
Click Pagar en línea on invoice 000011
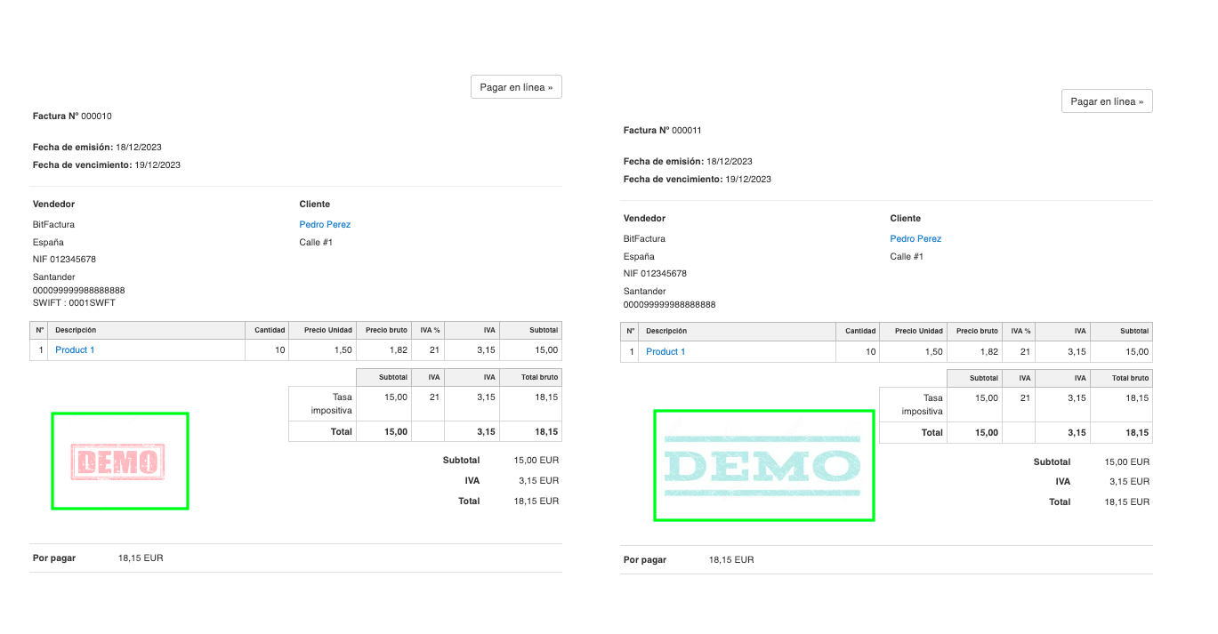(x=1107, y=101)
